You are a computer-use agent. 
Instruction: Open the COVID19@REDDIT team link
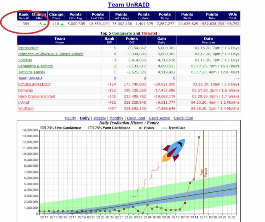pyautogui.click(x=34, y=84)
